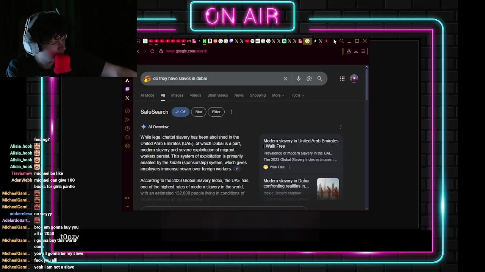Open the GX Corner icon in the sidebar
Screen dimensions: 485x272
(x=127, y=198)
